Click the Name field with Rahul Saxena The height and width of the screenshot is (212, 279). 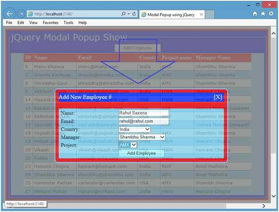[143, 113]
